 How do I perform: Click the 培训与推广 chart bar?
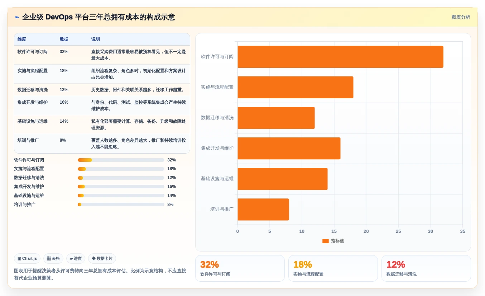pos(263,210)
